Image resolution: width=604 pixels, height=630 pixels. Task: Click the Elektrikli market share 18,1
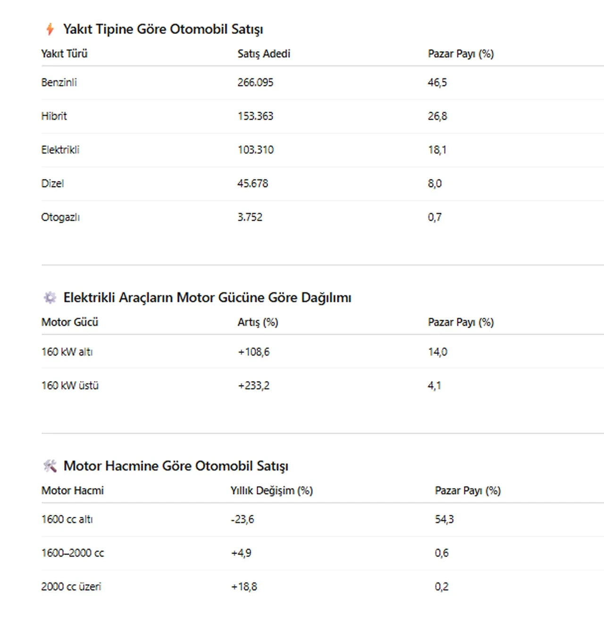(437, 150)
